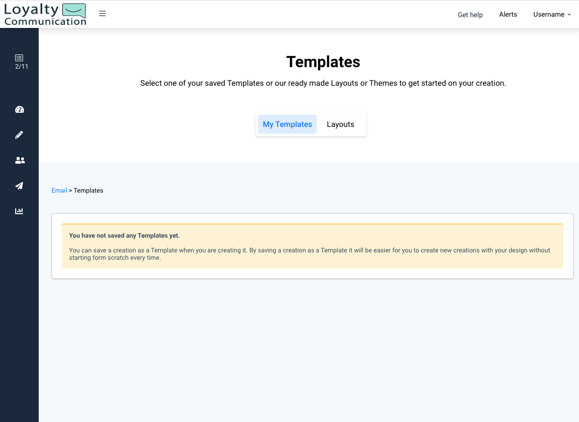View contacts using the people icon
Image resolution: width=579 pixels, height=422 pixels.
[19, 160]
